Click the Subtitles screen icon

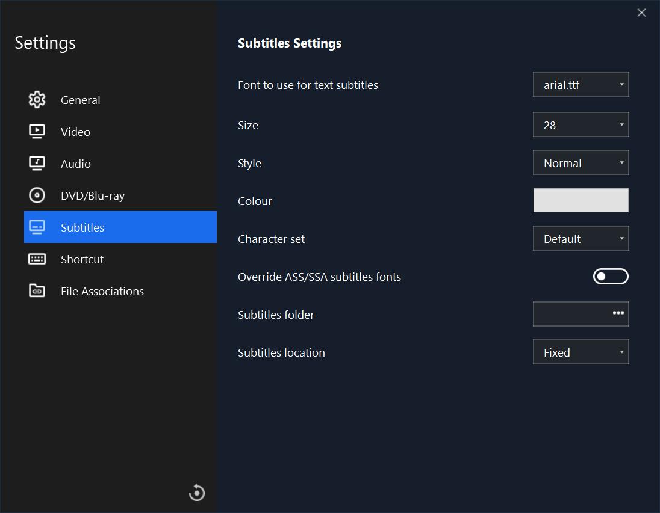(x=37, y=227)
